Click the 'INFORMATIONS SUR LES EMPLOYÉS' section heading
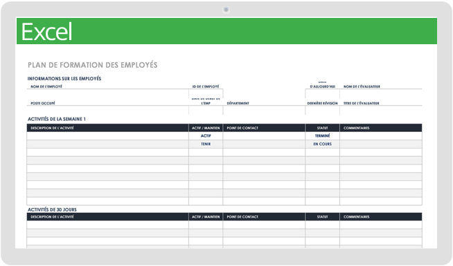 tap(64, 78)
